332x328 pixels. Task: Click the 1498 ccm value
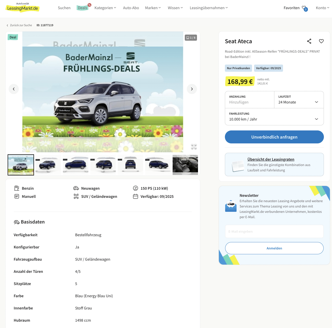(x=83, y=320)
